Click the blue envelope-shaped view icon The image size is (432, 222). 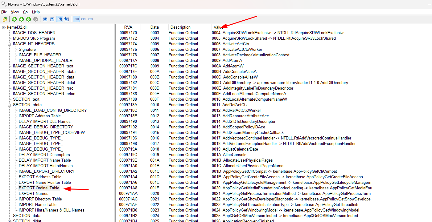click(x=52, y=19)
